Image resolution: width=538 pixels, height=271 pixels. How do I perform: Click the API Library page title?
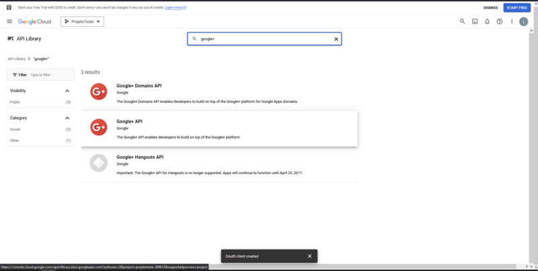[29, 39]
